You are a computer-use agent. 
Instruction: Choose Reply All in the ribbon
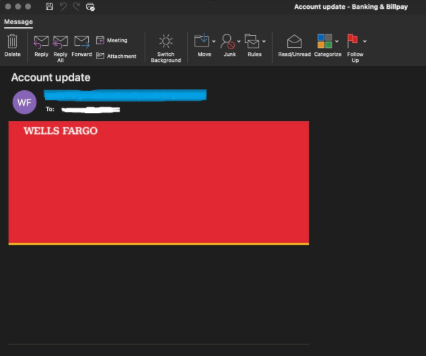click(x=61, y=48)
